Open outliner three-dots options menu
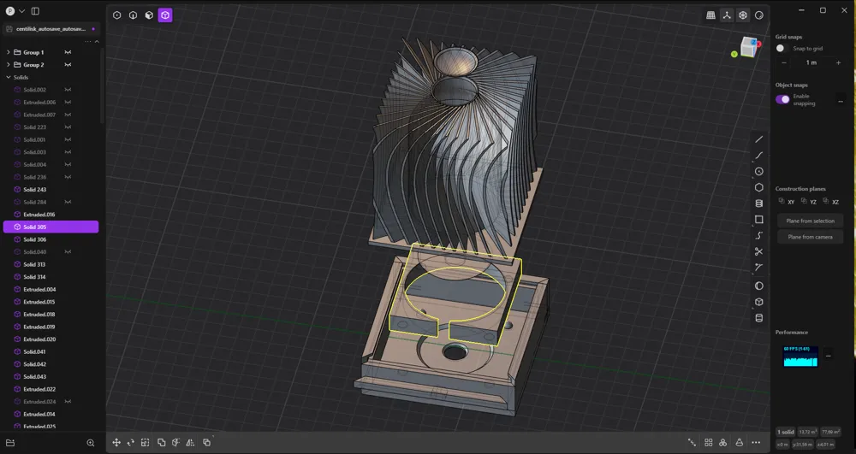The width and height of the screenshot is (856, 454). coord(88,41)
